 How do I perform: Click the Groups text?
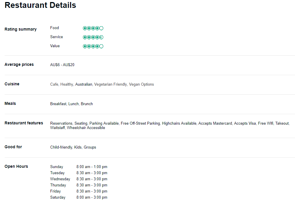pos(90,147)
